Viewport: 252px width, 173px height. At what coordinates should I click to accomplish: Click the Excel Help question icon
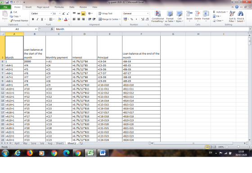(237, 7)
